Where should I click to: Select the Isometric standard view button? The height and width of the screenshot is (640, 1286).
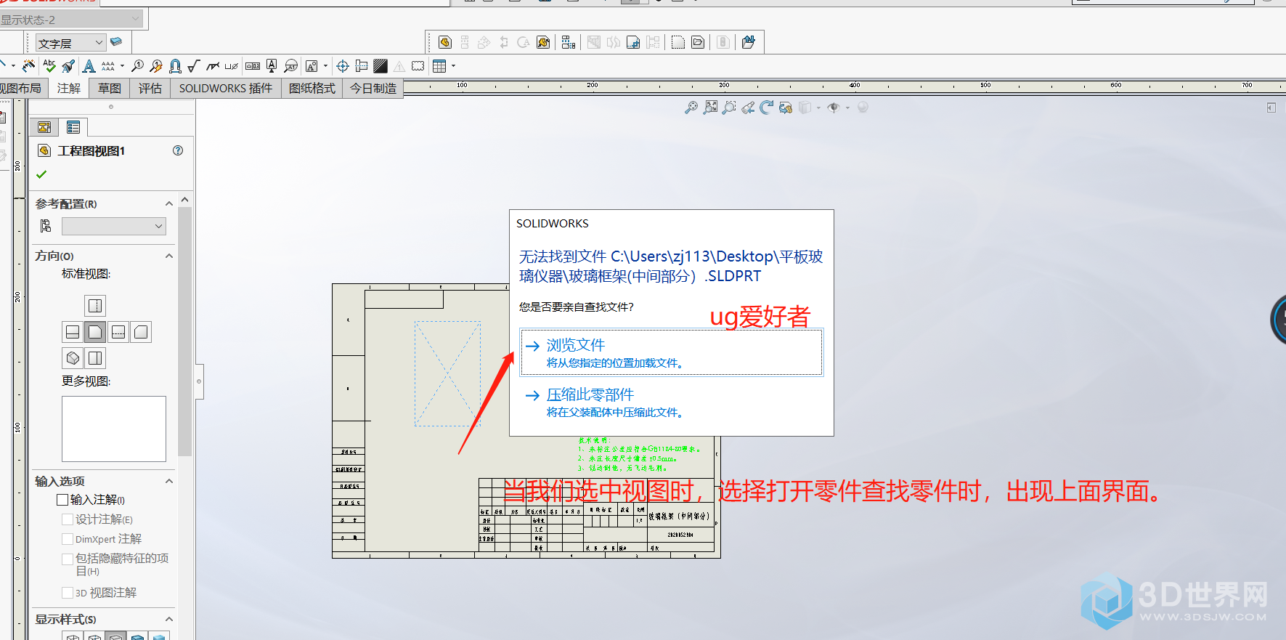73,358
